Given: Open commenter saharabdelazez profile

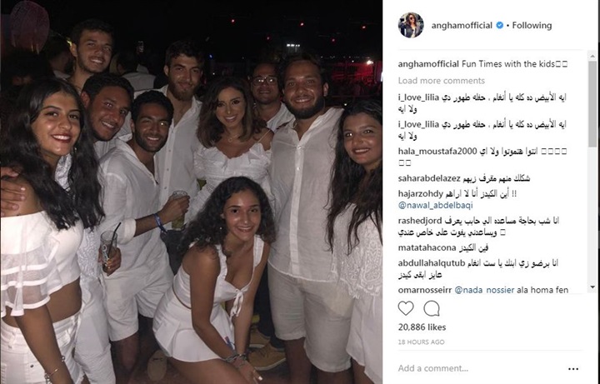Looking at the screenshot, I should point(429,178).
